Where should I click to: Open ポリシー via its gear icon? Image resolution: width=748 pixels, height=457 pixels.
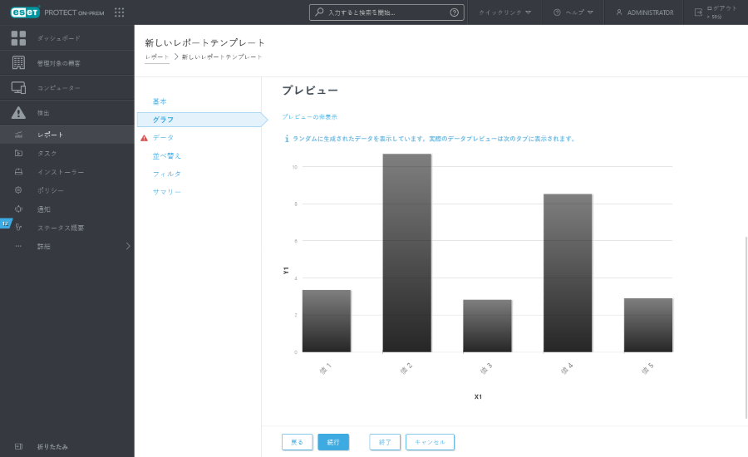pos(18,190)
